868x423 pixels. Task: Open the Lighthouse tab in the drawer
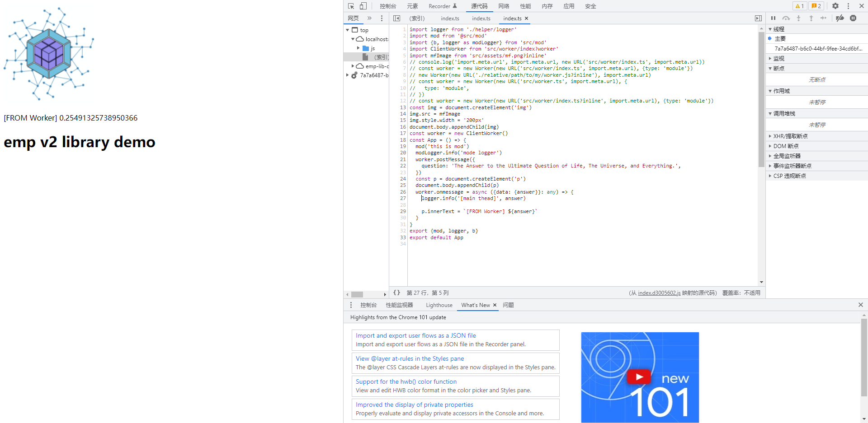pos(439,305)
